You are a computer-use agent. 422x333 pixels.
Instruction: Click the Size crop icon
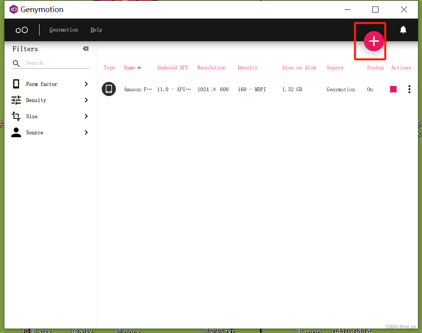click(x=16, y=116)
